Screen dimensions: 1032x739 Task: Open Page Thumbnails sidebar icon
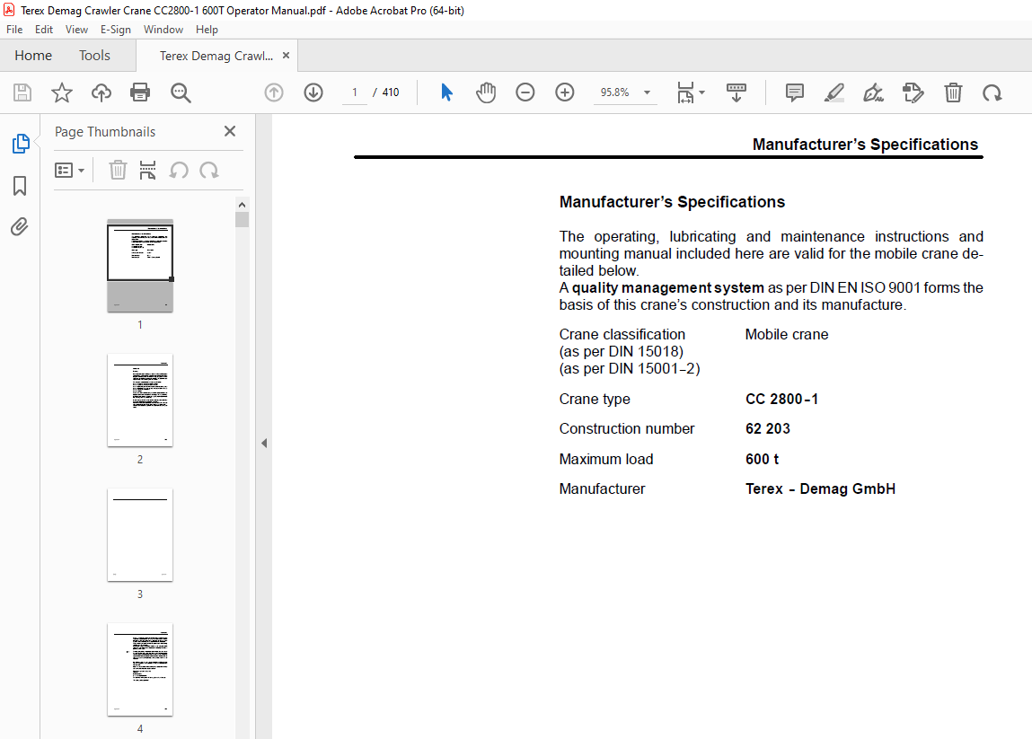point(21,144)
